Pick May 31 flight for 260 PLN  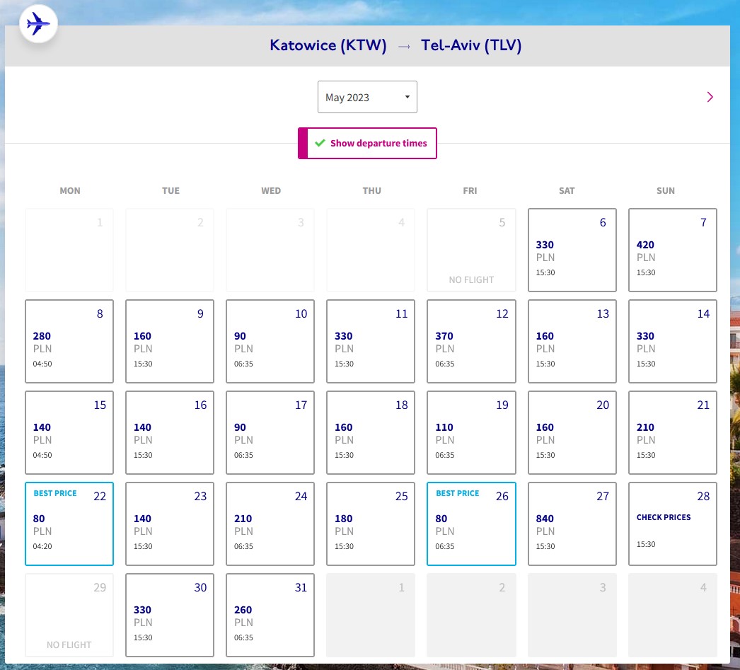coord(270,616)
